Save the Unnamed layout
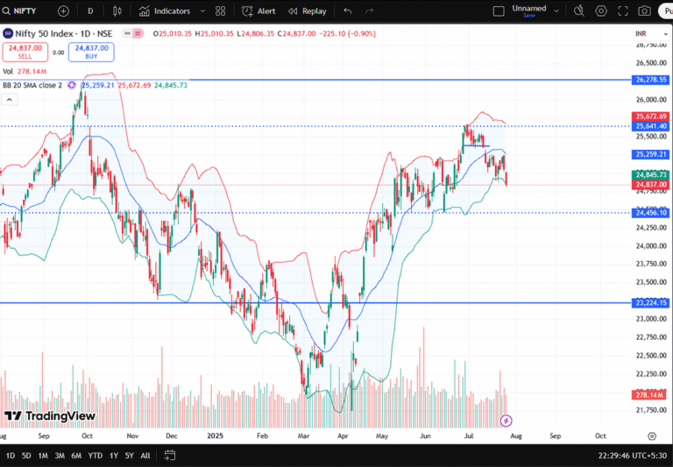This screenshot has height=467, width=673. (528, 16)
